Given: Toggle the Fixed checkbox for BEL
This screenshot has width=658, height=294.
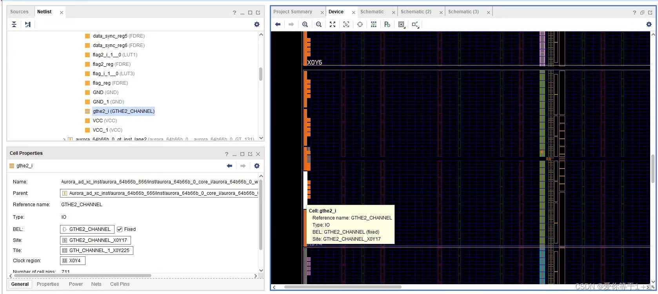Looking at the screenshot, I should [x=120, y=229].
